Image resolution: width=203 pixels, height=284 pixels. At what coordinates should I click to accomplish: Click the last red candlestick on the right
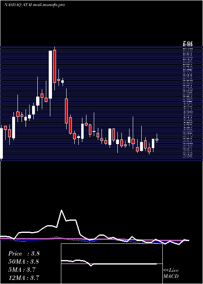[x=157, y=140]
